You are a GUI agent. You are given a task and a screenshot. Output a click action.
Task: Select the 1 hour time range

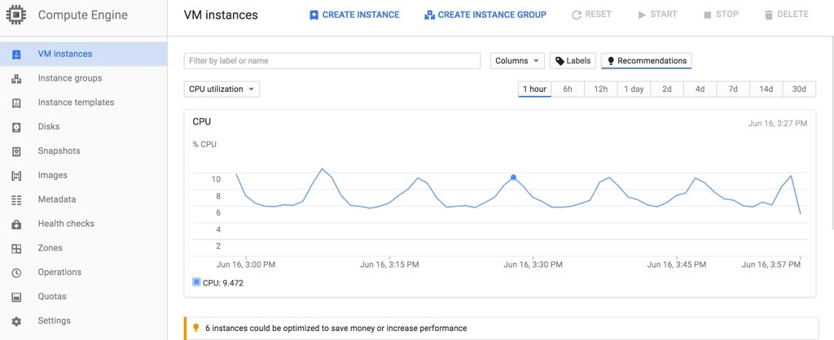[x=534, y=89]
